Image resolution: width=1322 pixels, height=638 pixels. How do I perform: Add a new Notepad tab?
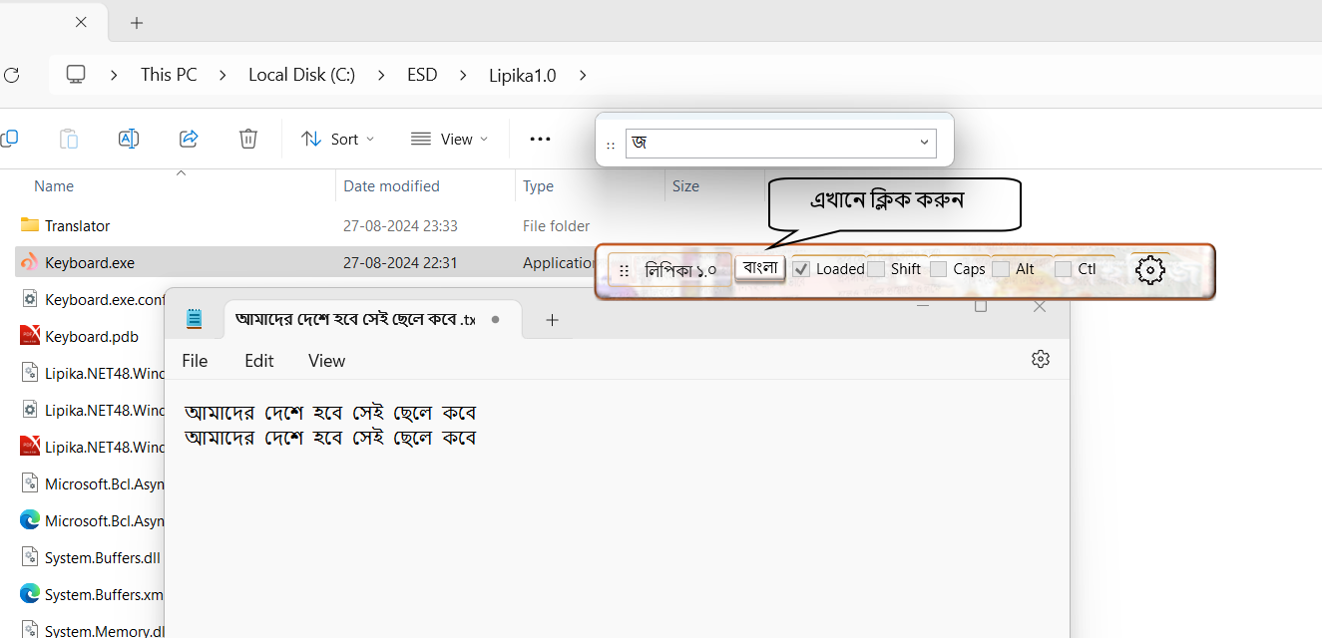pyautogui.click(x=552, y=320)
